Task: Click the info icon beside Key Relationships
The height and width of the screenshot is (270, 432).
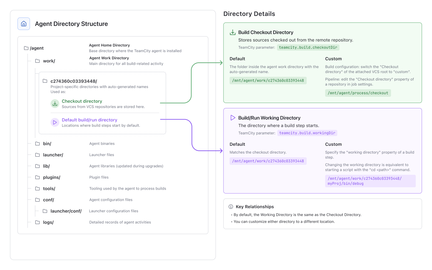Action: click(231, 207)
